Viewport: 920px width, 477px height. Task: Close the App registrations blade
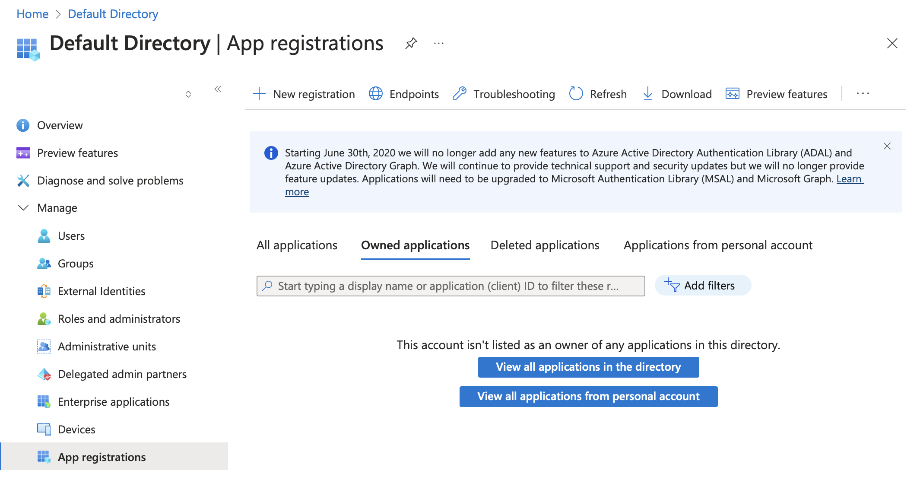click(x=892, y=43)
